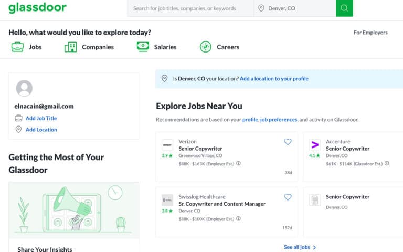Save the Swisslog Healthcare job with heart

pos(288,197)
